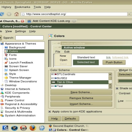Click the Regional & Accessibility icon
The image size is (132, 132).
2,104
